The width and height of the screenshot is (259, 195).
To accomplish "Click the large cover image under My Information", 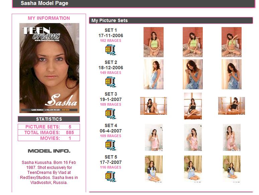I will click(49, 68).
